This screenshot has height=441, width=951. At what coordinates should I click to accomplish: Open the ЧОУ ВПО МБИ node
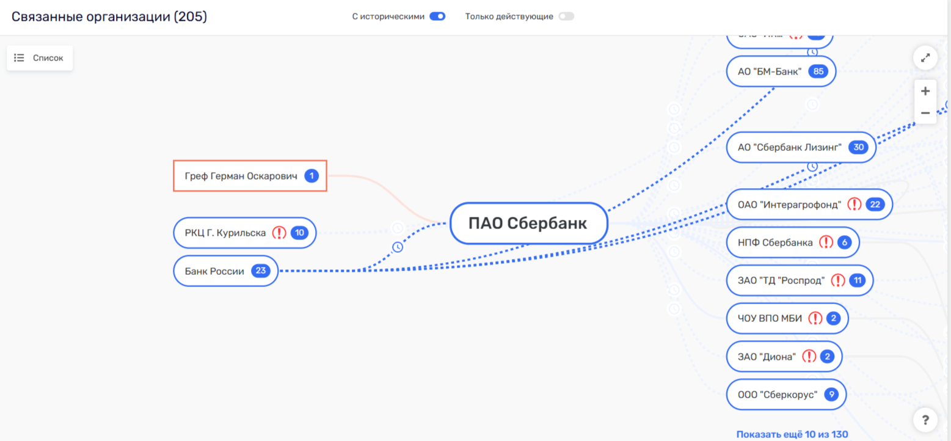788,318
